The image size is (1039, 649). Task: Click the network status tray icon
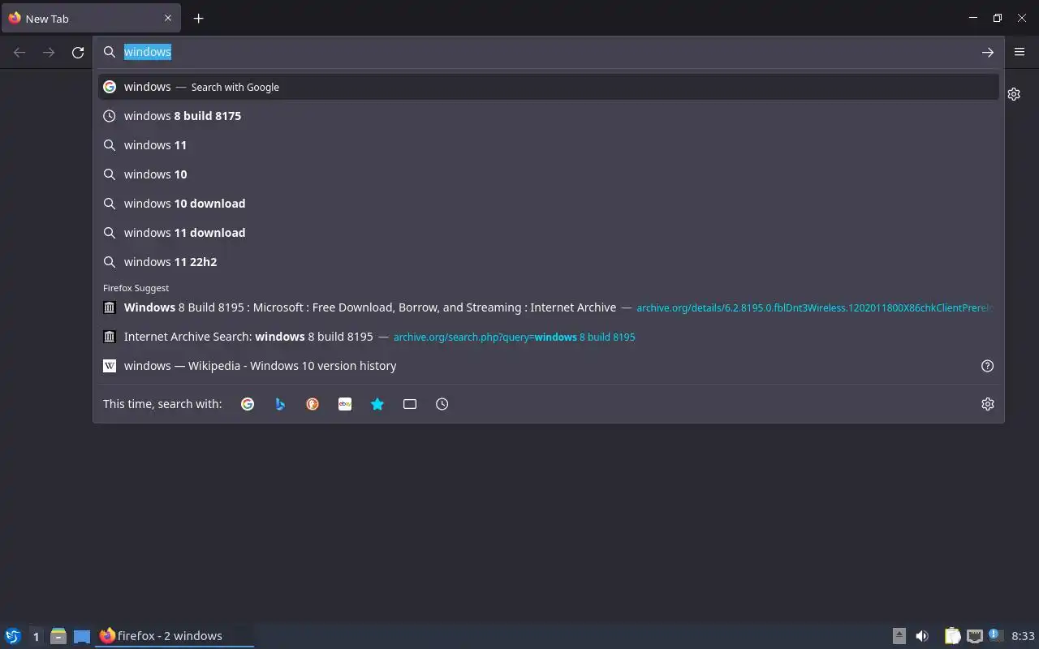pos(975,636)
